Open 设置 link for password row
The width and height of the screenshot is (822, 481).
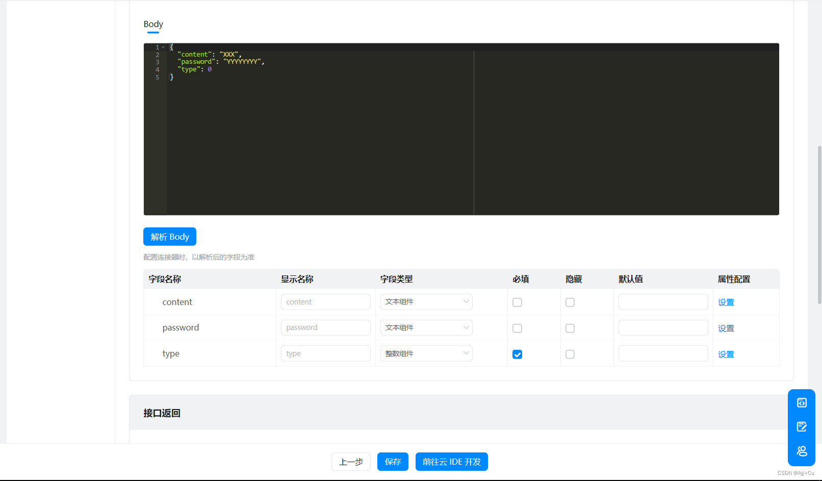tap(726, 328)
